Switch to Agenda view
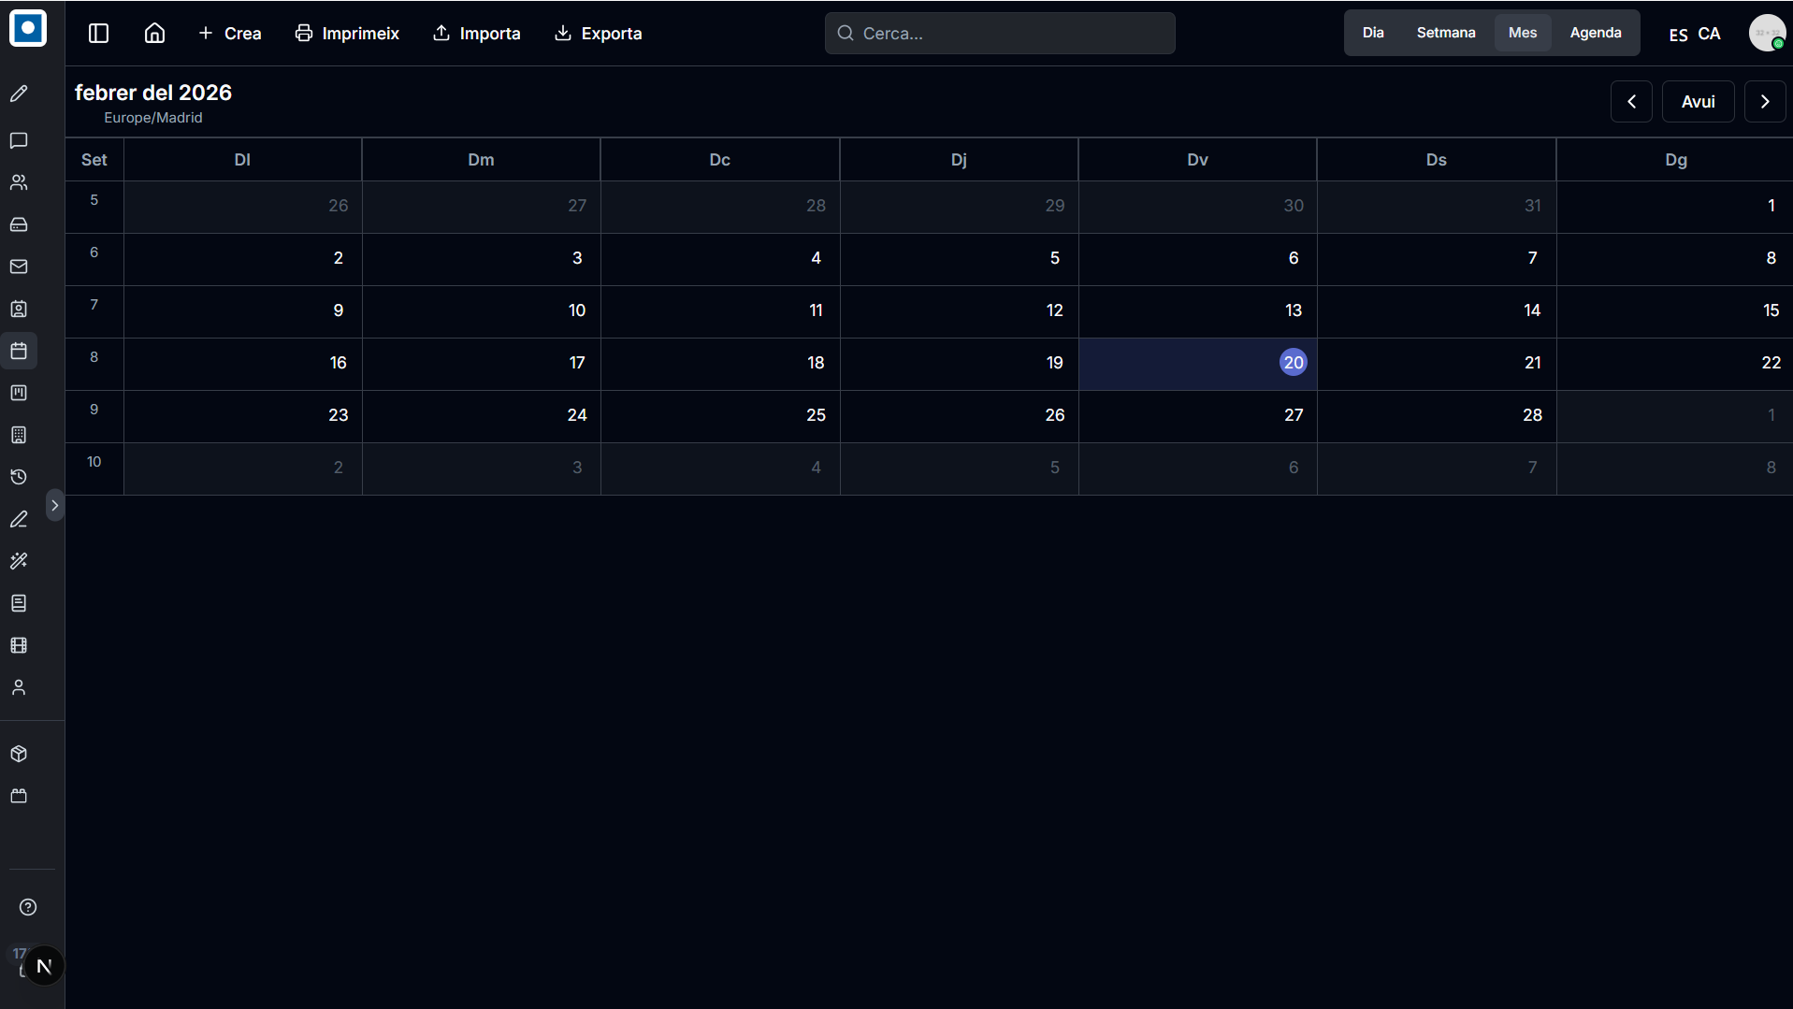The width and height of the screenshot is (1793, 1009). pyautogui.click(x=1596, y=33)
